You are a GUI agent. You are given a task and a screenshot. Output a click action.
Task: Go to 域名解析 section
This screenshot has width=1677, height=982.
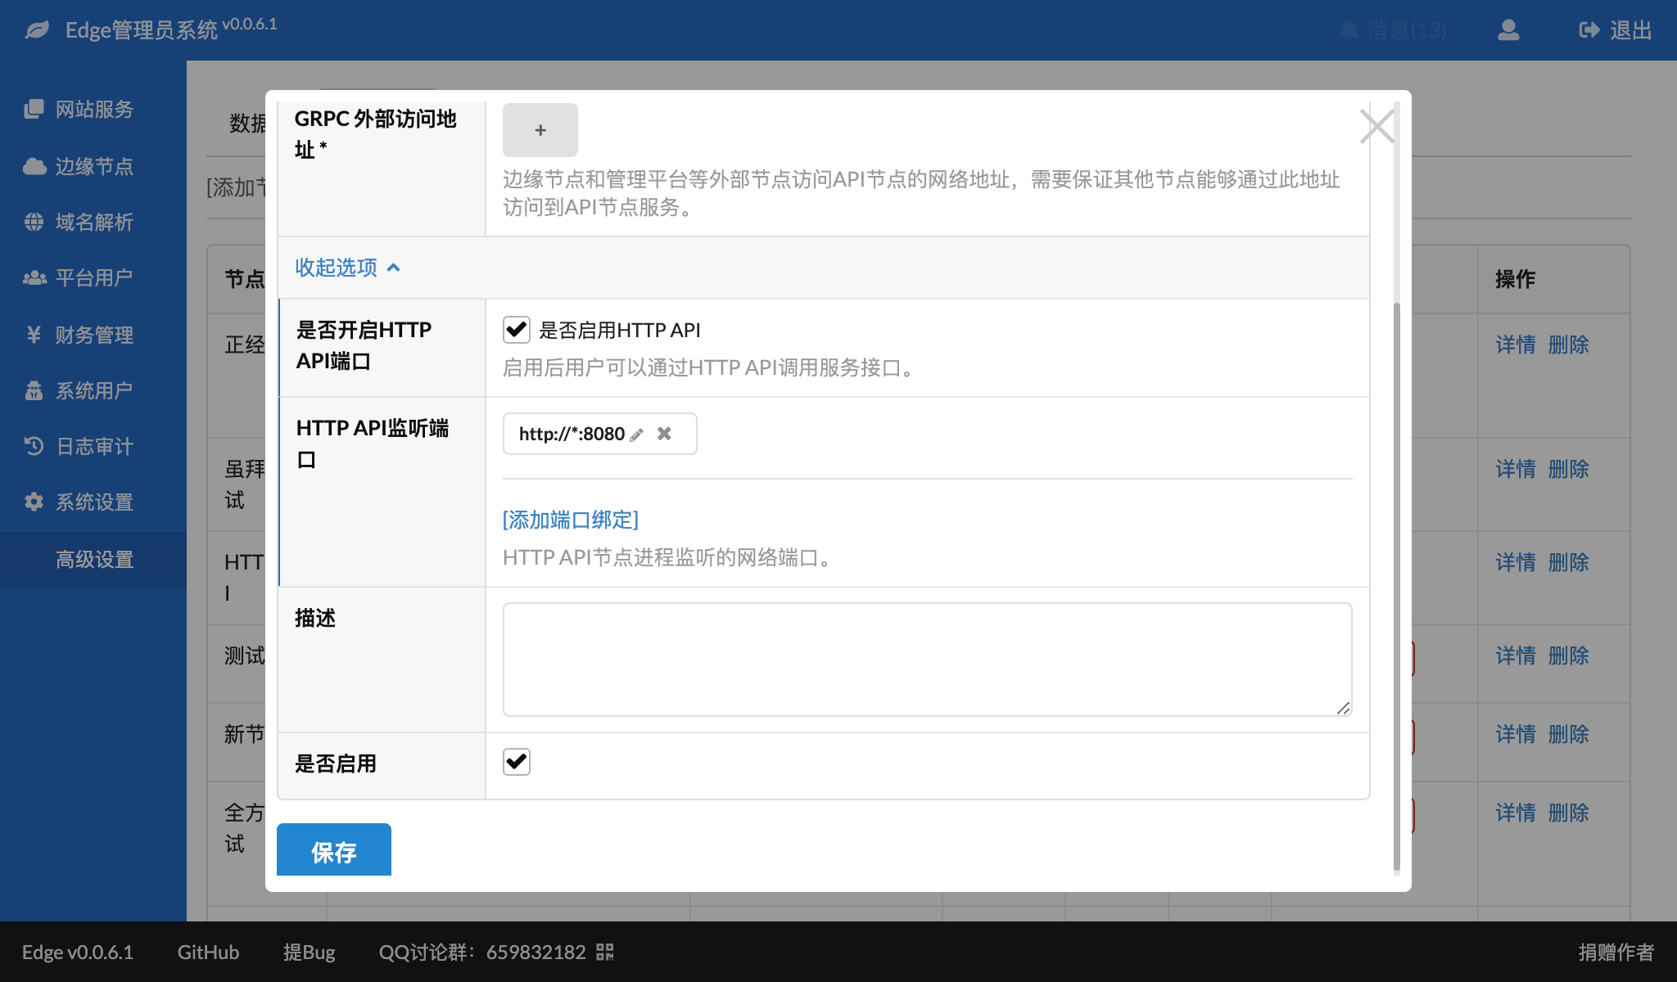coord(93,222)
